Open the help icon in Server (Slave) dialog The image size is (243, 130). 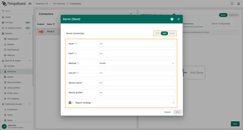(x=172, y=19)
